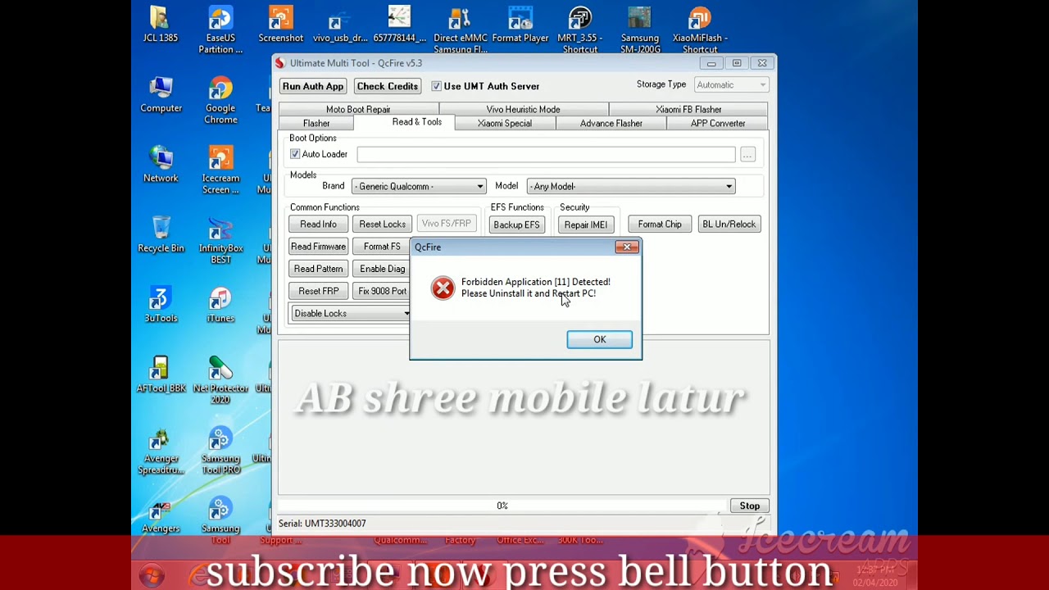The width and height of the screenshot is (1049, 590).
Task: Click the Format FS button
Action: 381,247
